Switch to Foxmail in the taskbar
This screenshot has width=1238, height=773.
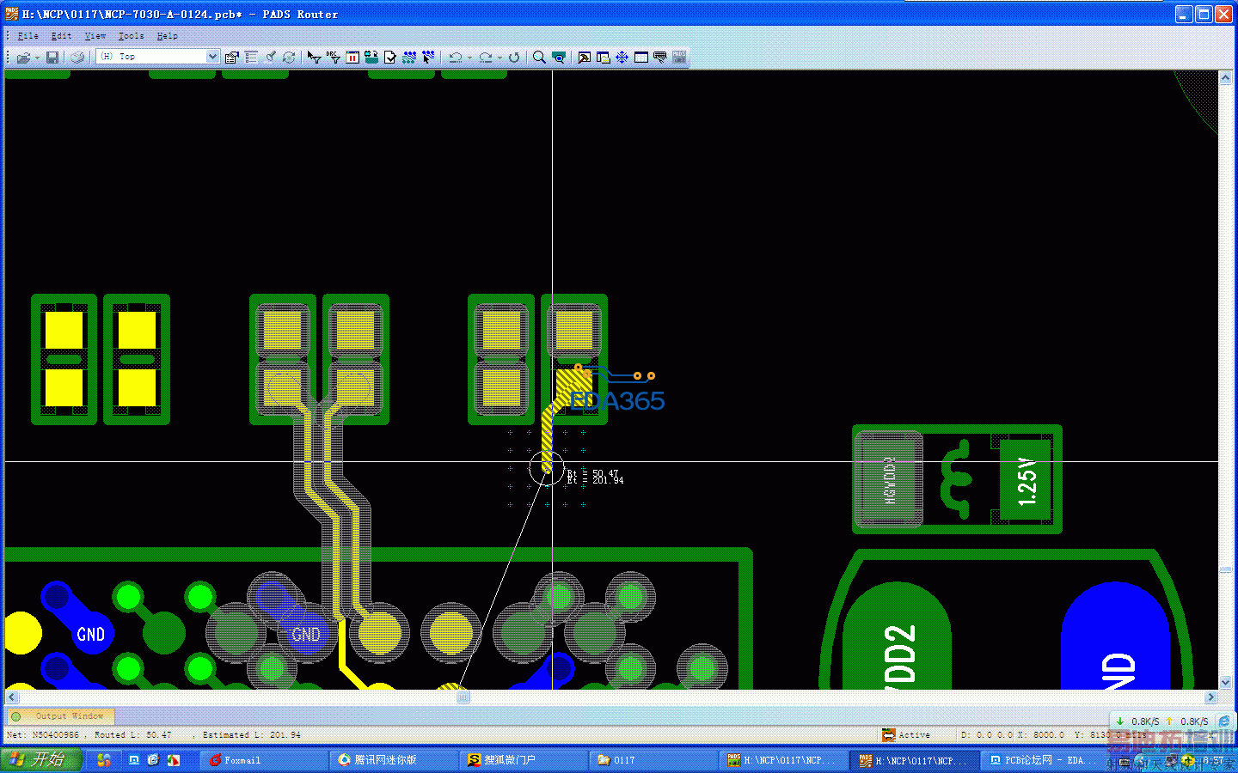click(x=265, y=760)
